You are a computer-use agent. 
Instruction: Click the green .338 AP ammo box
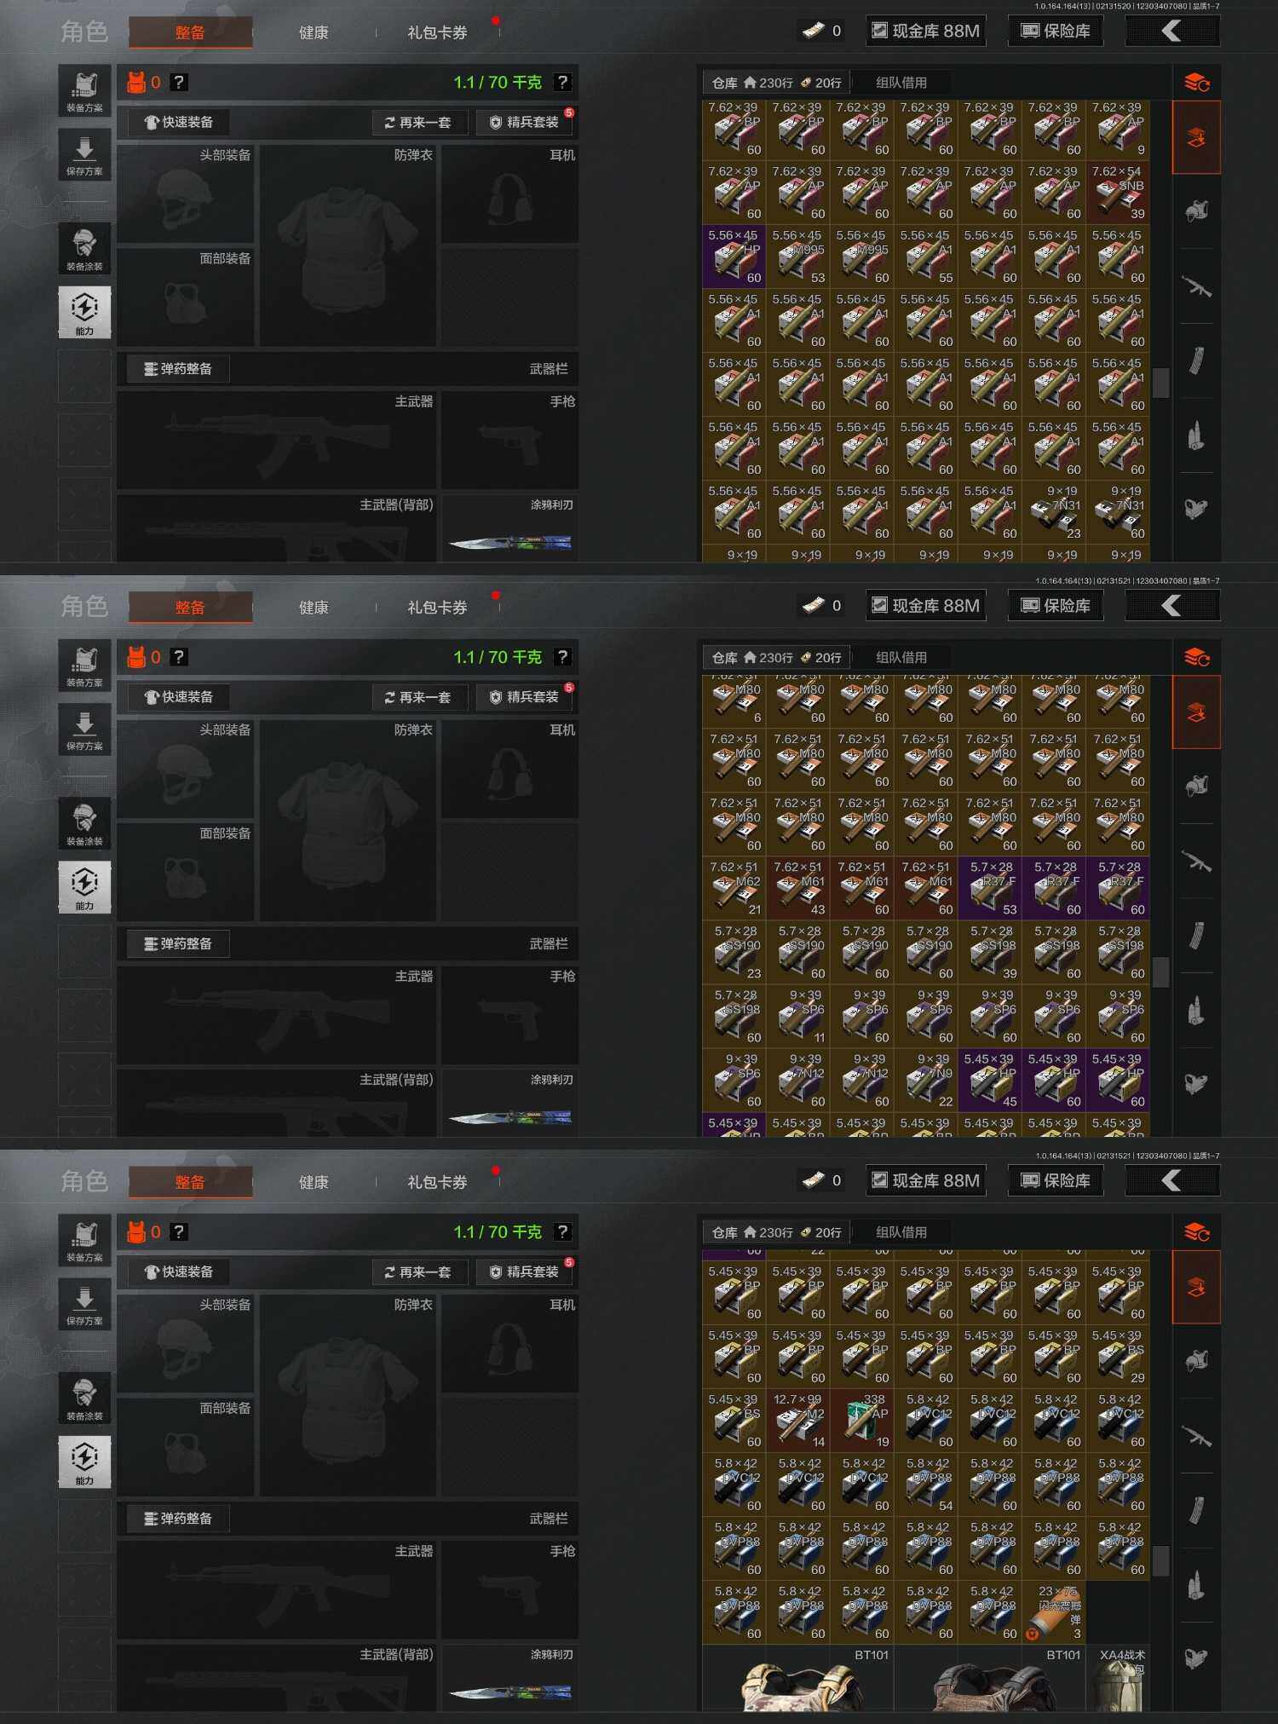click(862, 1421)
